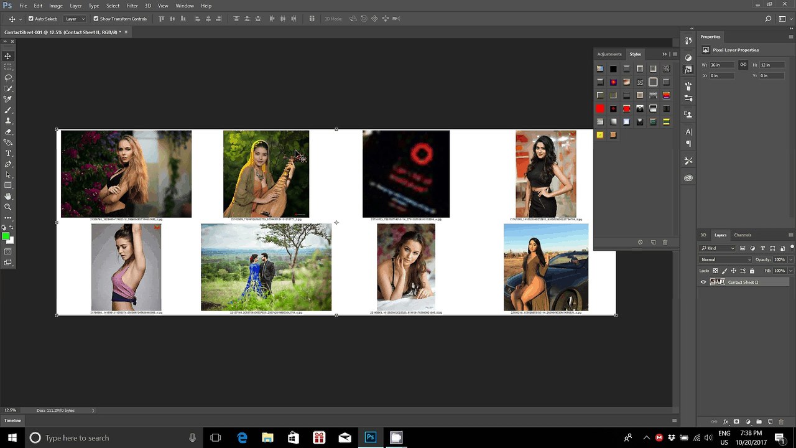Open the Layer auto-select dropdown
796x448 pixels.
click(x=75, y=19)
